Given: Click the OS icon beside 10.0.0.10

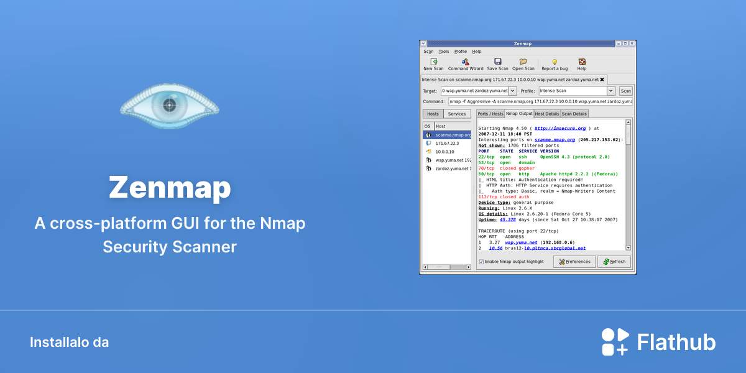Looking at the screenshot, I should coord(428,151).
